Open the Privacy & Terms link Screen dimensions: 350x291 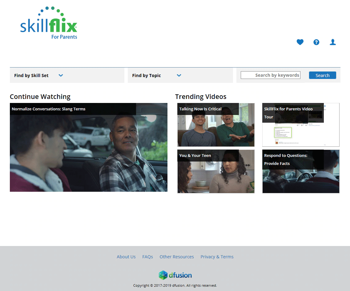point(217,257)
